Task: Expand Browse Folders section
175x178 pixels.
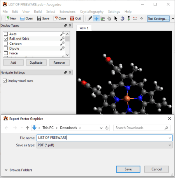Action: [x=18, y=170]
